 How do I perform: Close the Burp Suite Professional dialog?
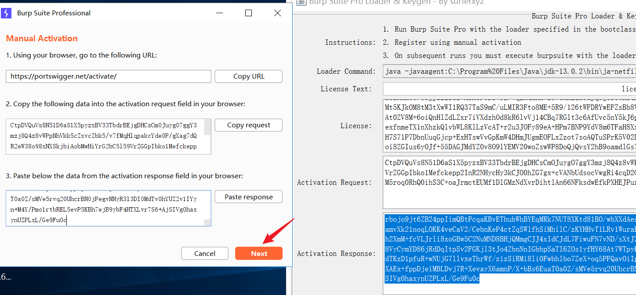[277, 13]
